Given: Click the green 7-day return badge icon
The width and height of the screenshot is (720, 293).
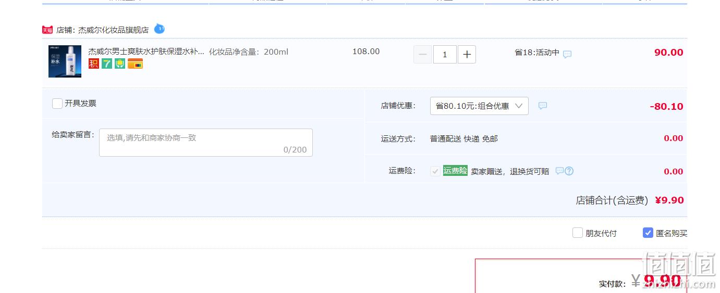Looking at the screenshot, I should [107, 63].
